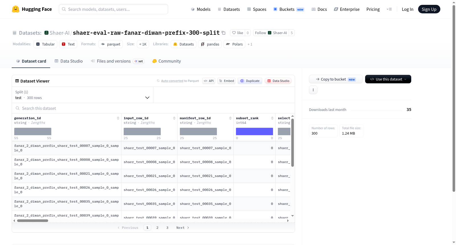Open the Pricing page link
The width and height of the screenshot is (456, 245).
click(373, 9)
